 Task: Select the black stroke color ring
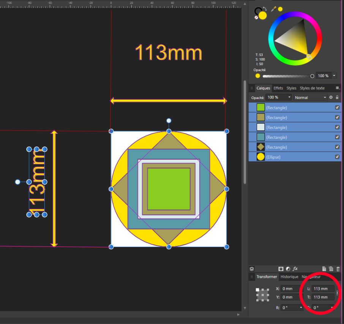point(257,10)
